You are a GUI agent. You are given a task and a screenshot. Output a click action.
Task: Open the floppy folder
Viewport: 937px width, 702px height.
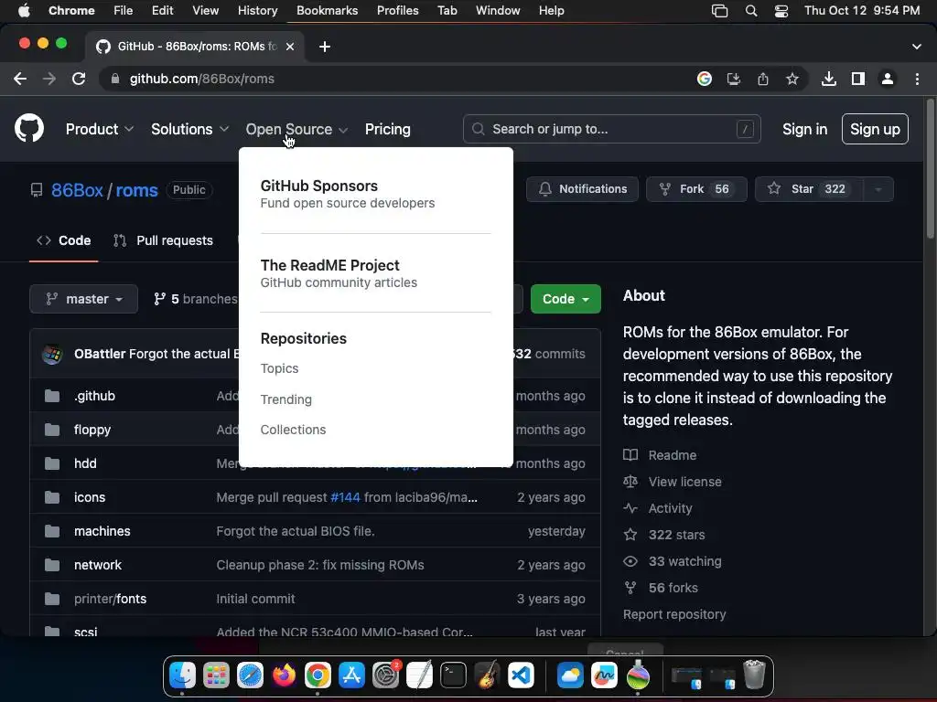[92, 430]
